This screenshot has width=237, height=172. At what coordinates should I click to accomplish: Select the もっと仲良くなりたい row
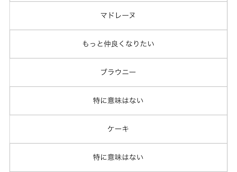pos(118,44)
